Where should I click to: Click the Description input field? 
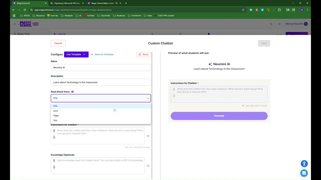101,82
